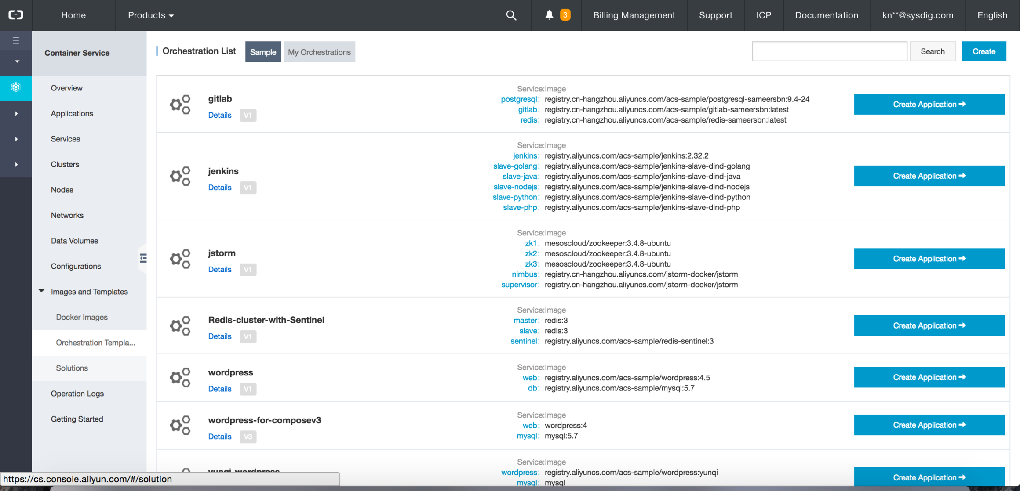The image size is (1020, 491).
Task: Toggle the hamburger menu icon in left rail
Action: click(16, 41)
